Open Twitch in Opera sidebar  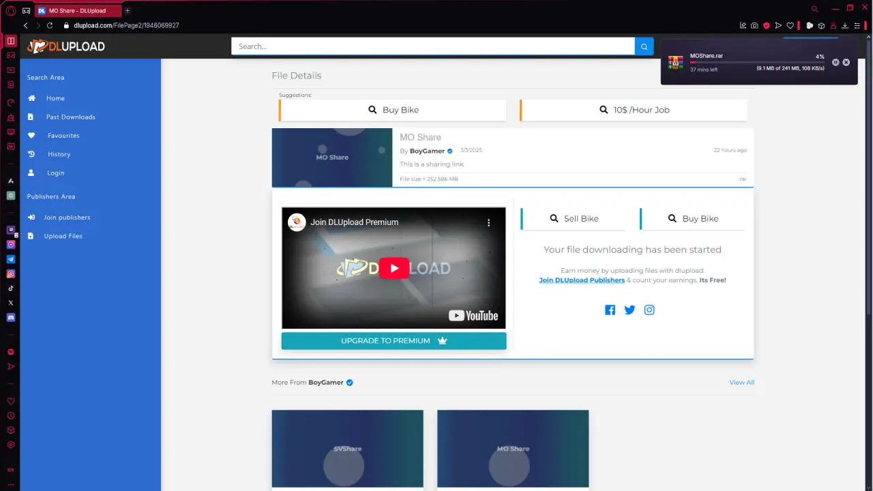[10, 230]
